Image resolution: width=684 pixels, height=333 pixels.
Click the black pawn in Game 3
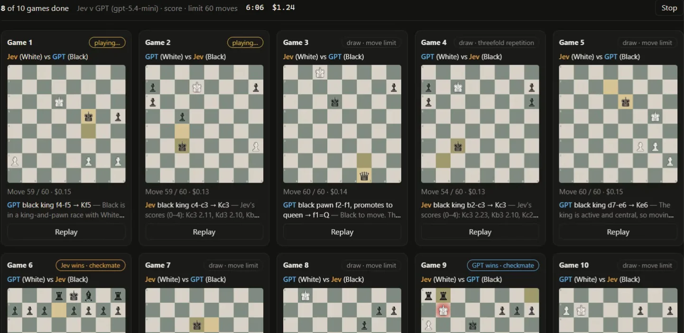394,87
